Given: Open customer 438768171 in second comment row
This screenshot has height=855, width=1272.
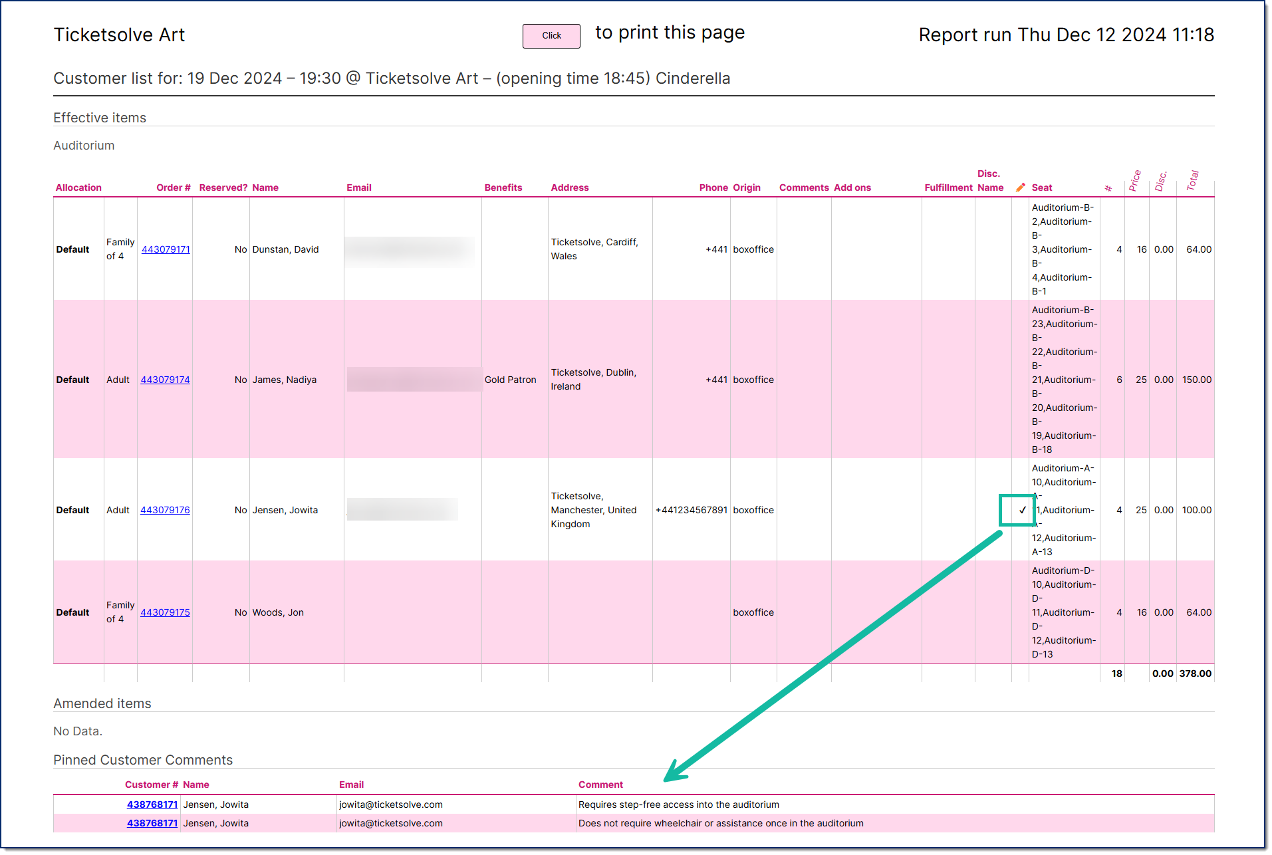Looking at the screenshot, I should (x=152, y=823).
